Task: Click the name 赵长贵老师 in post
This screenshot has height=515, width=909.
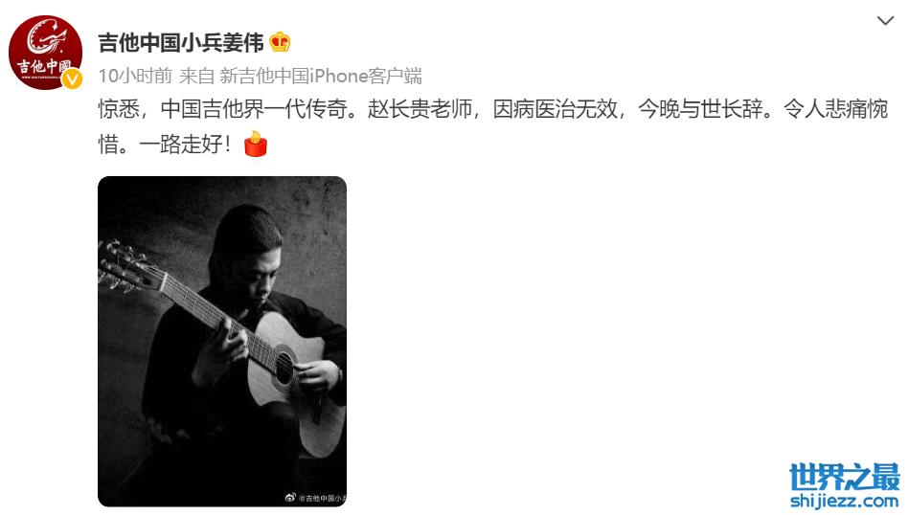Action: pyautogui.click(x=420, y=108)
